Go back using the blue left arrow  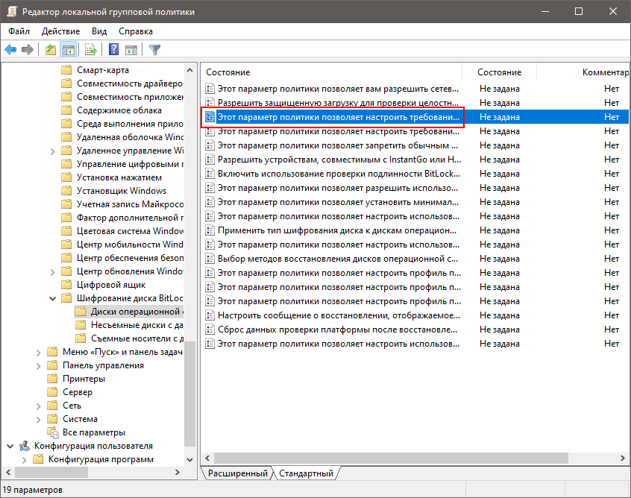click(x=10, y=50)
